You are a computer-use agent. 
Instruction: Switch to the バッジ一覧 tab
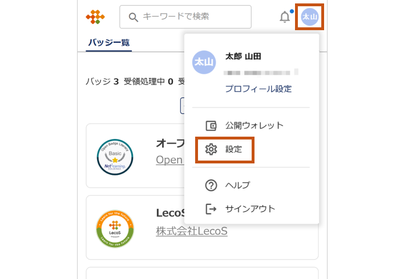point(108,42)
